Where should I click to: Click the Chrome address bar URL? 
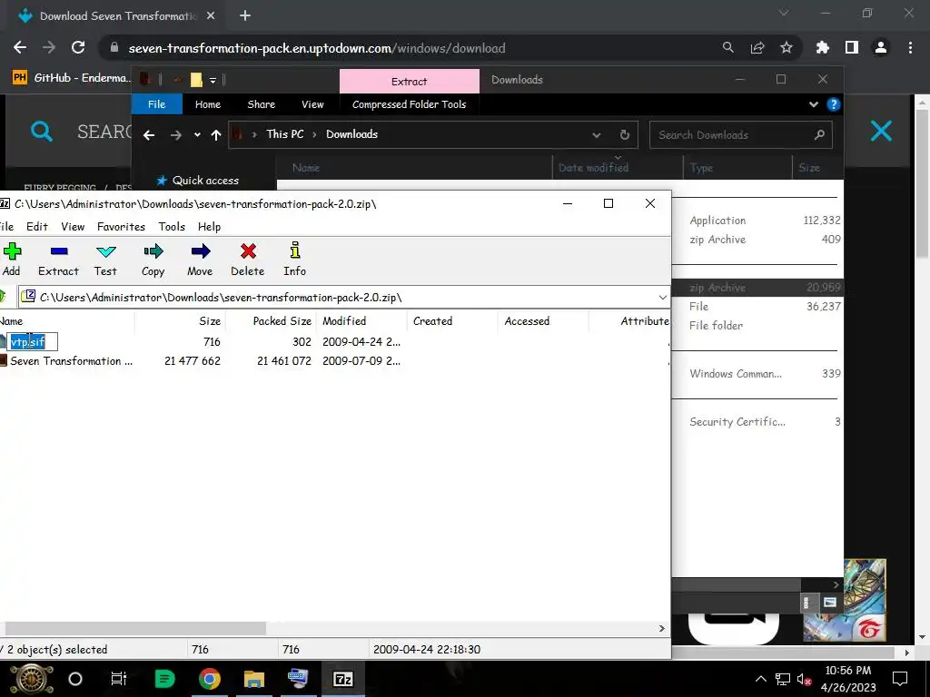click(x=317, y=49)
